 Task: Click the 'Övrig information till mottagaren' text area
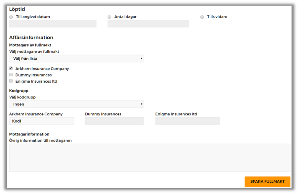click(x=149, y=158)
